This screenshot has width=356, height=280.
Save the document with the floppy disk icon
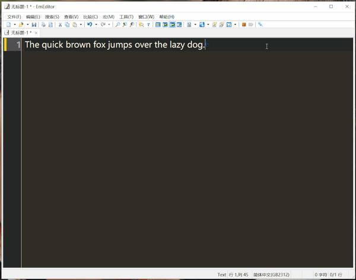pyautogui.click(x=34, y=25)
